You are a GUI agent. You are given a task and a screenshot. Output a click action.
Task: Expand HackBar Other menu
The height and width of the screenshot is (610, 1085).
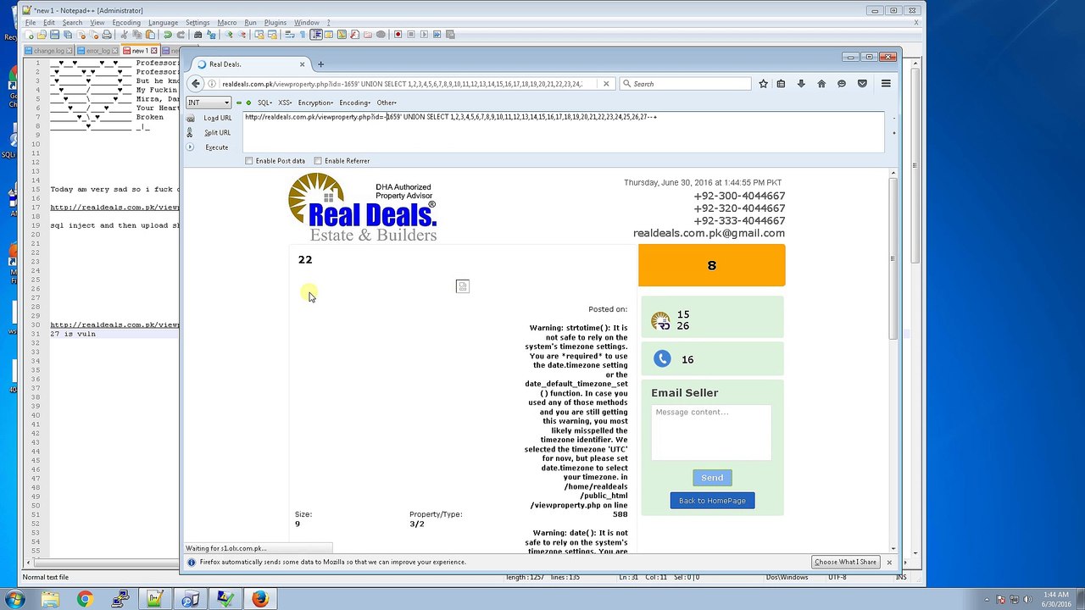click(x=387, y=103)
